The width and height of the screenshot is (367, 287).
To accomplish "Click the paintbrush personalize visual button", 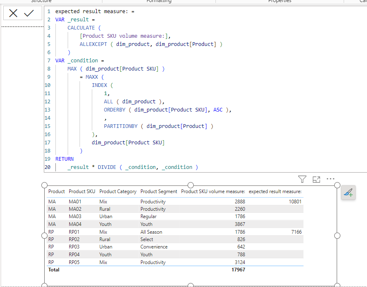I will 348,193.
